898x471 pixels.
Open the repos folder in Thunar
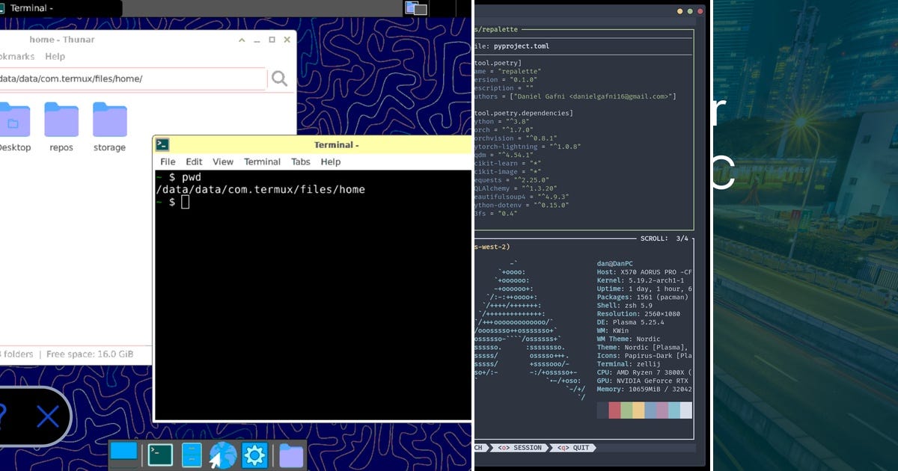point(61,120)
